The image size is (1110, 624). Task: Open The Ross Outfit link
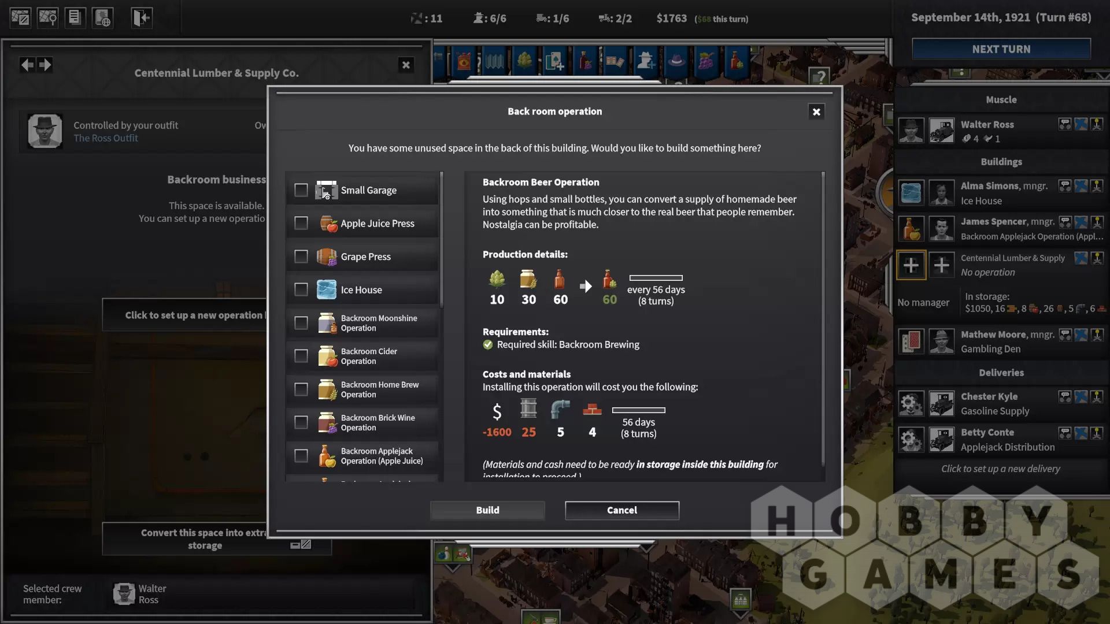[106, 138]
